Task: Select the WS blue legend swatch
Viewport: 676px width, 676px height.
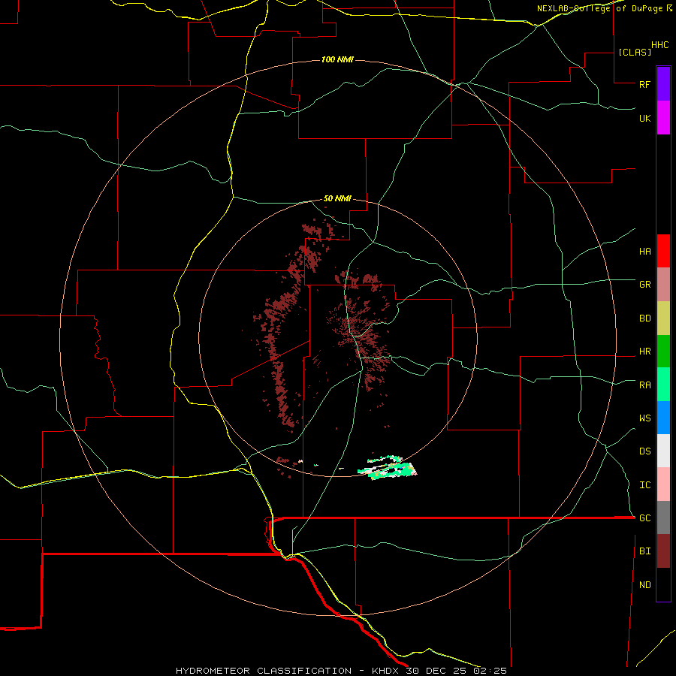Action: 663,418
